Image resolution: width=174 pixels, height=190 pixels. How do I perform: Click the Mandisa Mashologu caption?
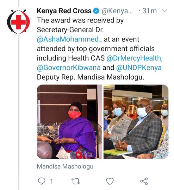click(x=65, y=166)
